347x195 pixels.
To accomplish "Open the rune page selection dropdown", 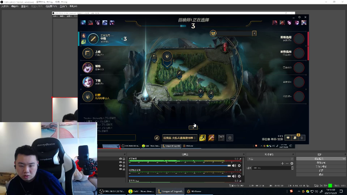I will pos(180,138).
